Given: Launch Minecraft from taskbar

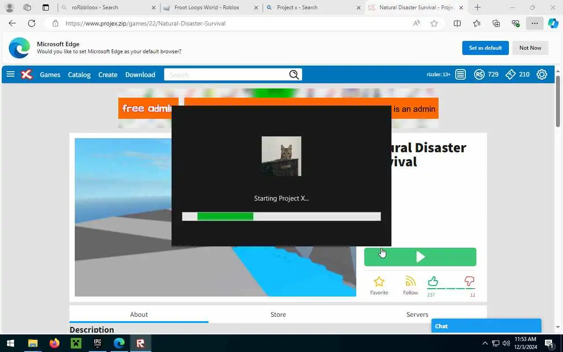Looking at the screenshot, I should (x=76, y=343).
